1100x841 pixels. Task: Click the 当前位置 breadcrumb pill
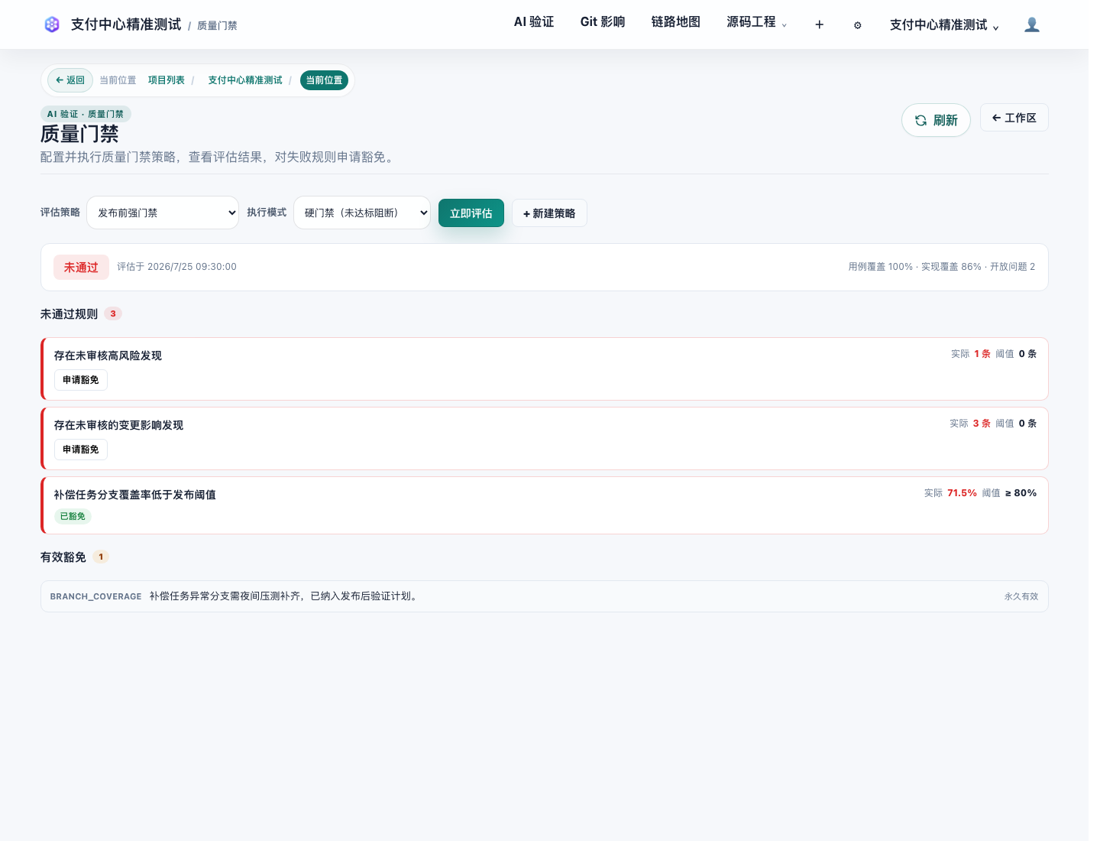click(325, 80)
